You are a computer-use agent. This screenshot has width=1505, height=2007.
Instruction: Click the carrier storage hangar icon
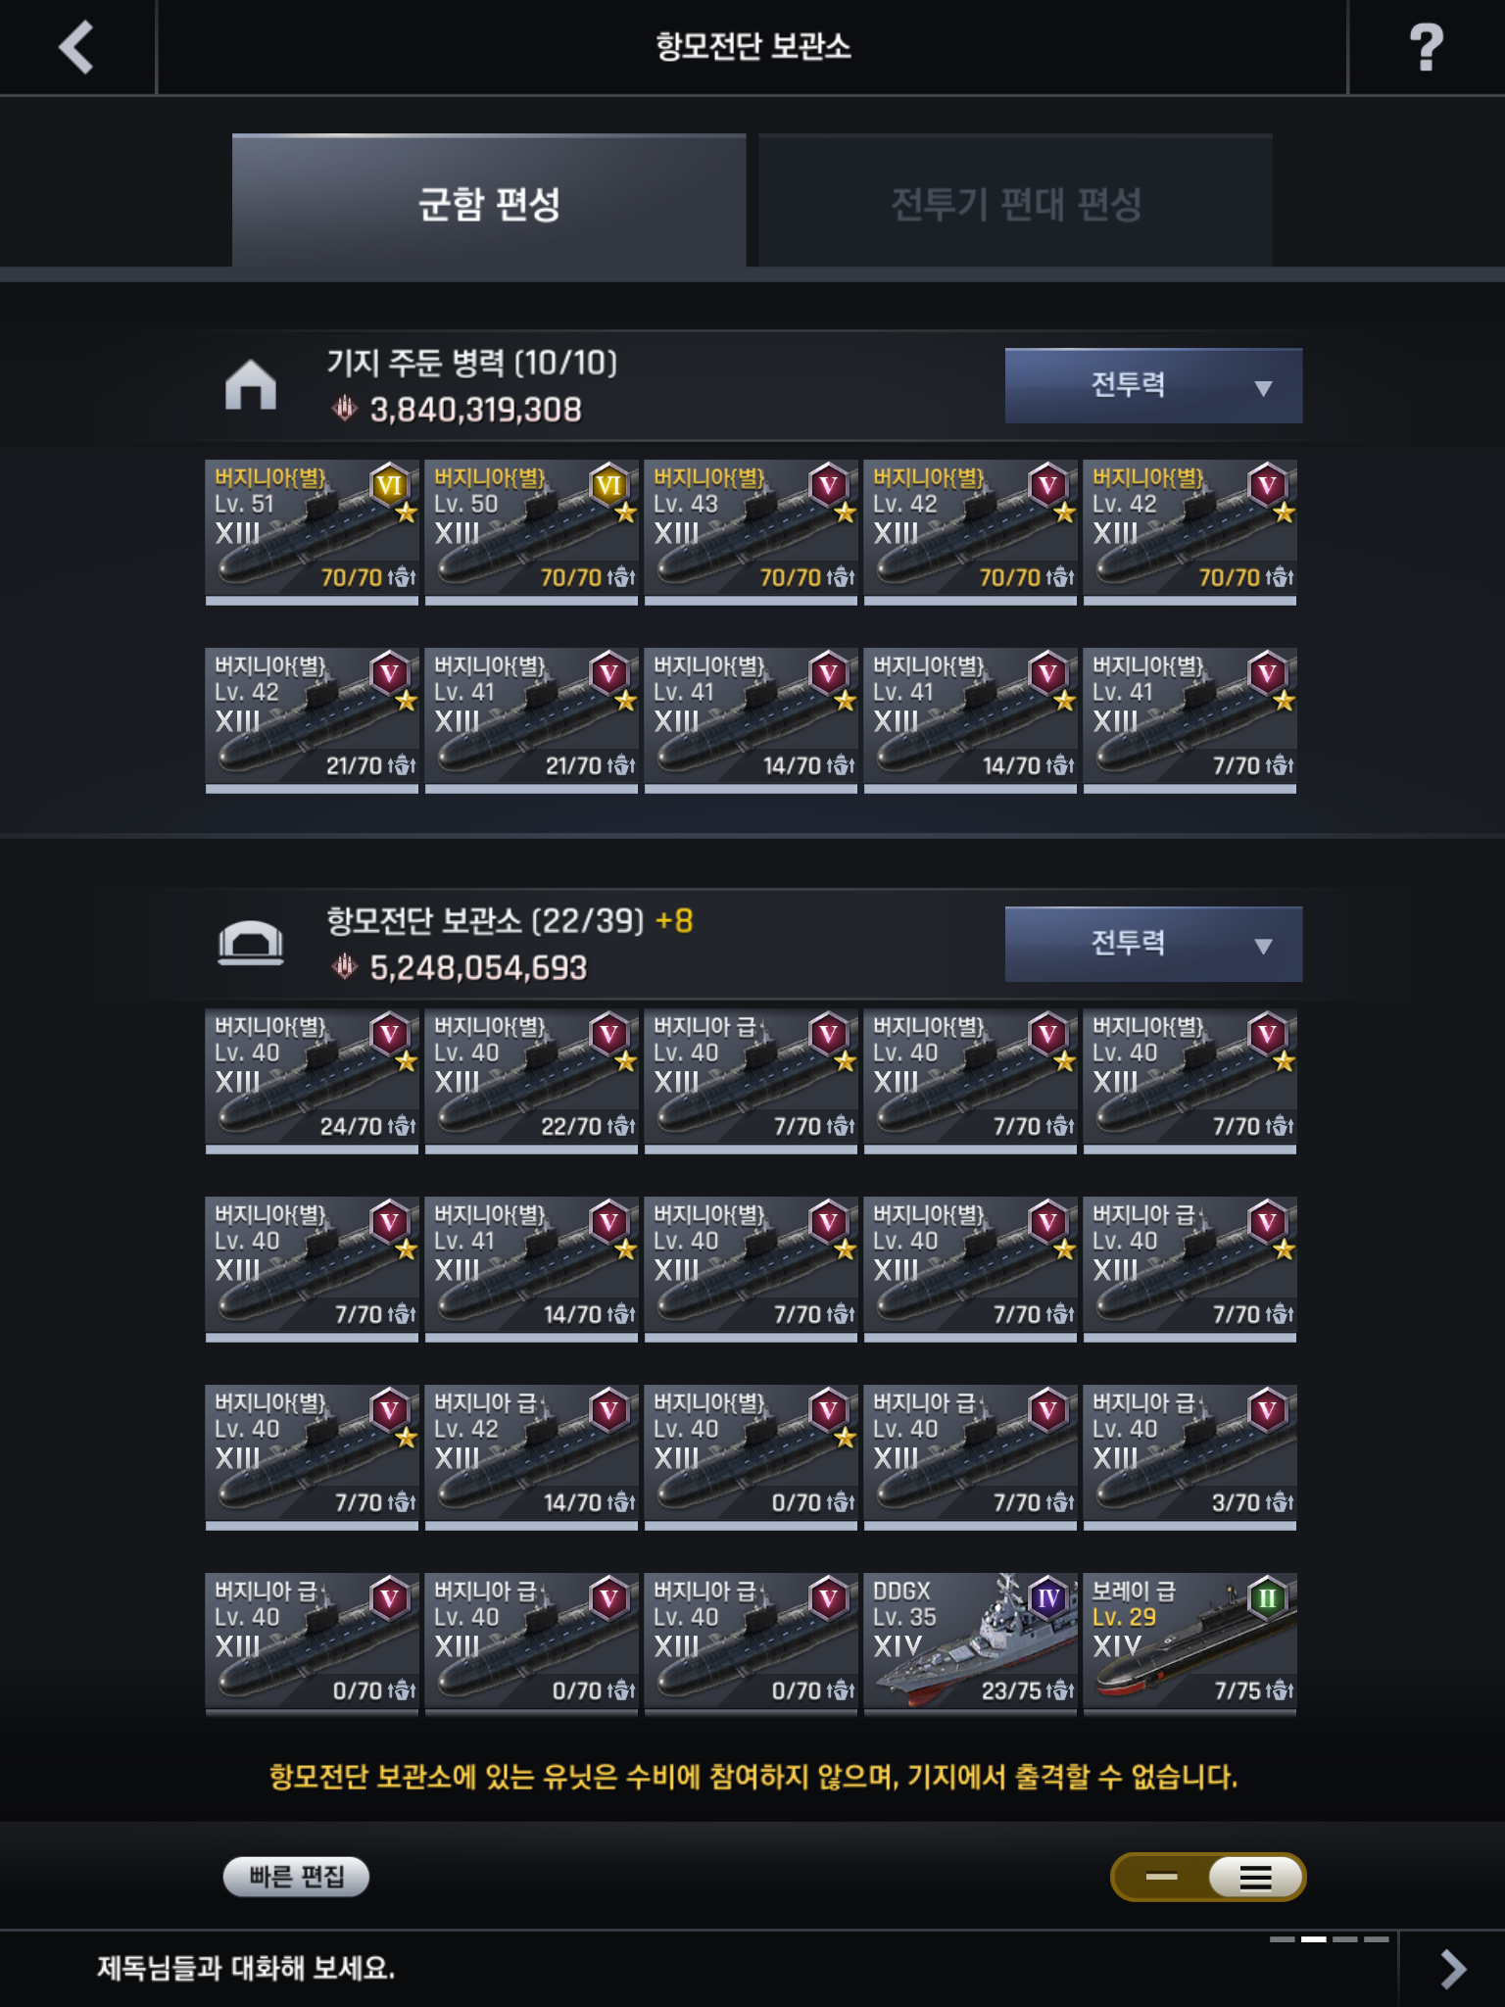pyautogui.click(x=251, y=943)
